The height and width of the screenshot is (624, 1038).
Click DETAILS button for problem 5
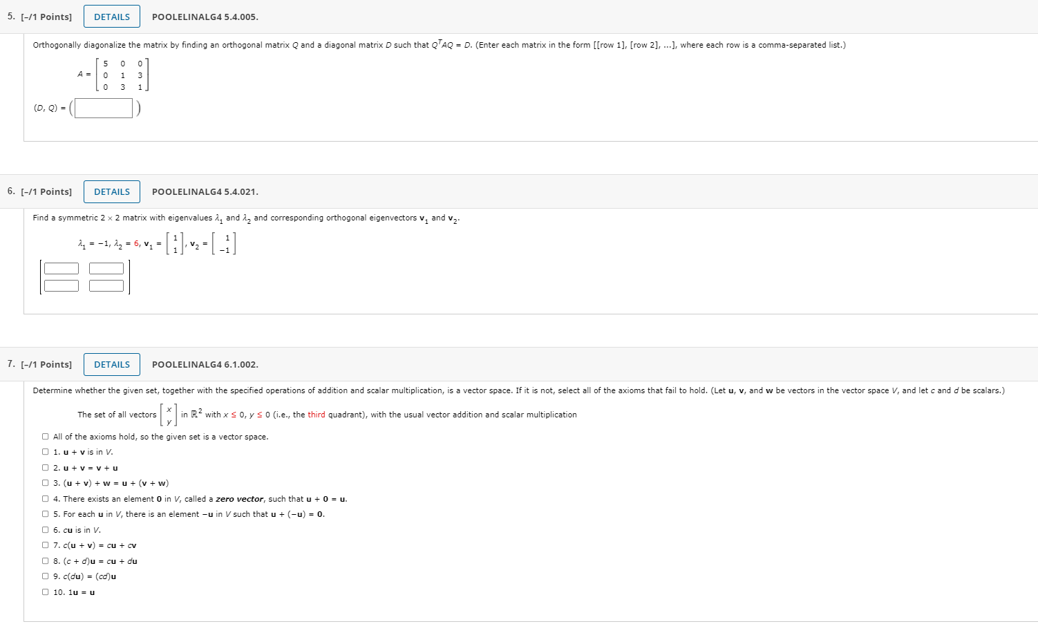[x=111, y=16]
